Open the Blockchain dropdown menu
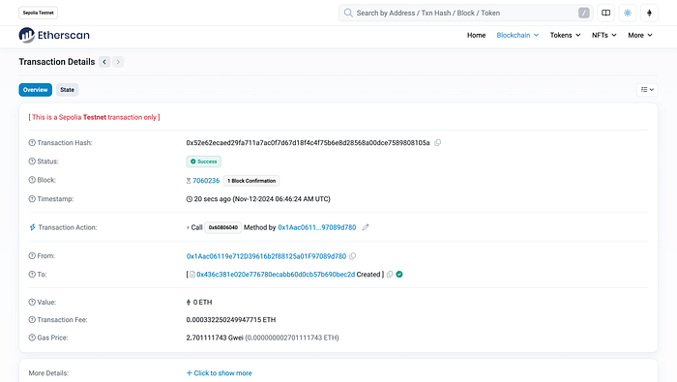 click(517, 35)
